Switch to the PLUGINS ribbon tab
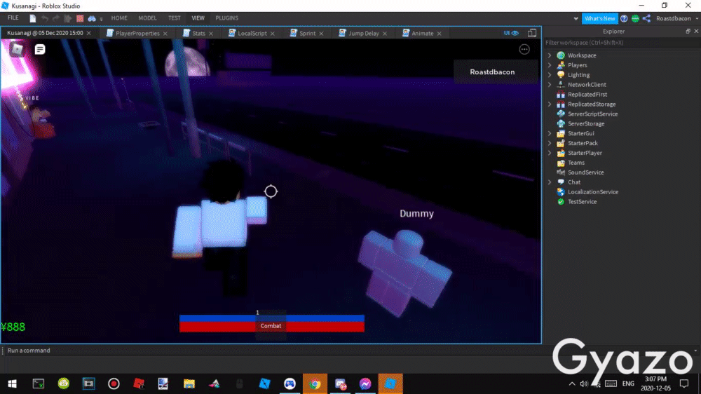The image size is (701, 394). click(x=226, y=18)
